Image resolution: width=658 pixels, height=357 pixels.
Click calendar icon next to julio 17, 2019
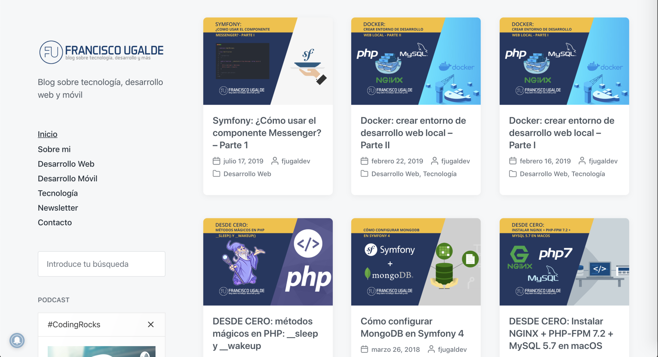(217, 161)
